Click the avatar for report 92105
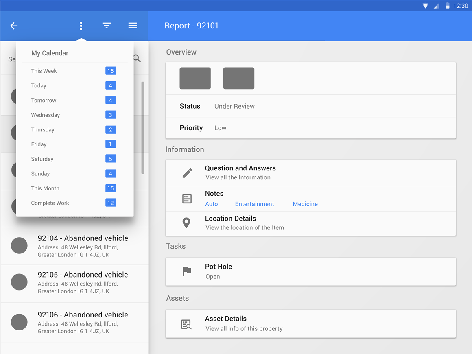 coord(19,282)
